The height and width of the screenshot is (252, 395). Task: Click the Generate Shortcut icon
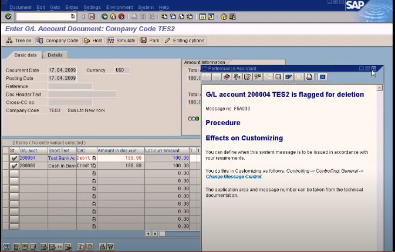[x=211, y=16]
